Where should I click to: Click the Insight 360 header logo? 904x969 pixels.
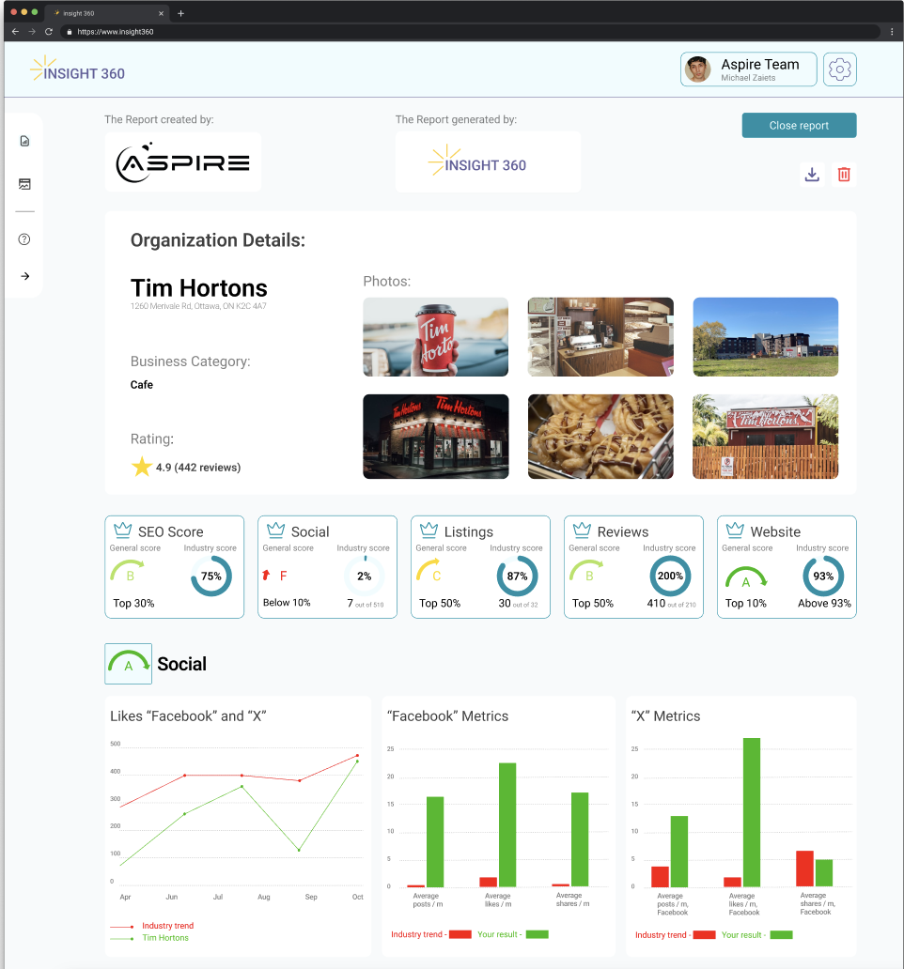pos(77,69)
